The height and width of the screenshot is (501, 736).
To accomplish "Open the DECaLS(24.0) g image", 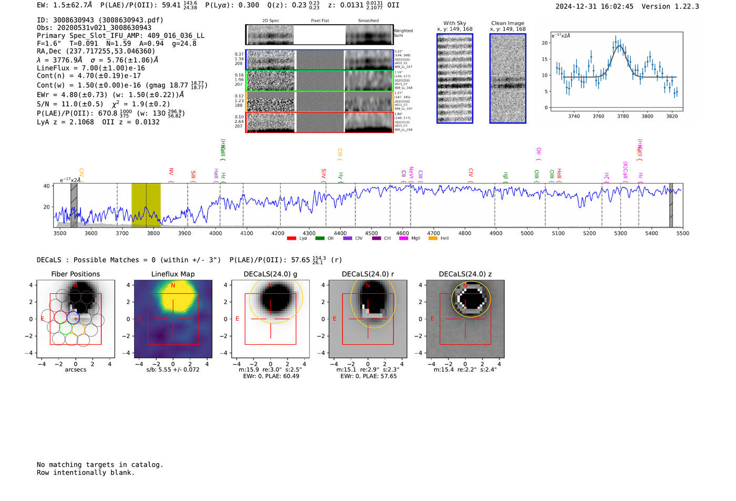I will tap(270, 319).
